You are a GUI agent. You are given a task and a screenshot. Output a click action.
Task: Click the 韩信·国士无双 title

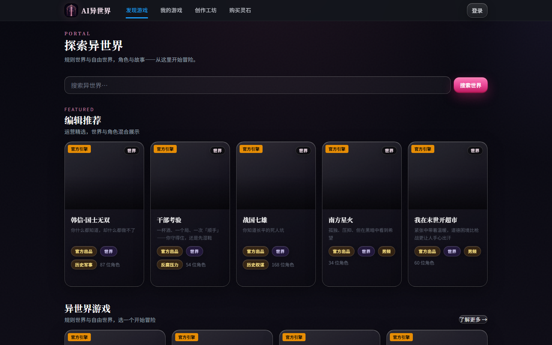90,220
